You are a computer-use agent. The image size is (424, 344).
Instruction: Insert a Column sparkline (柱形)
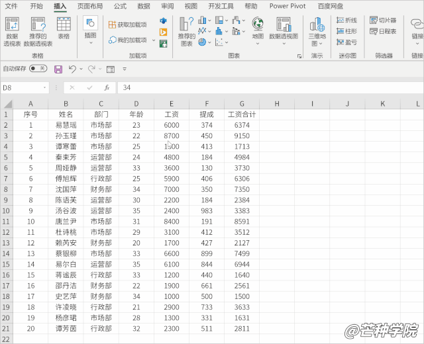click(347, 31)
